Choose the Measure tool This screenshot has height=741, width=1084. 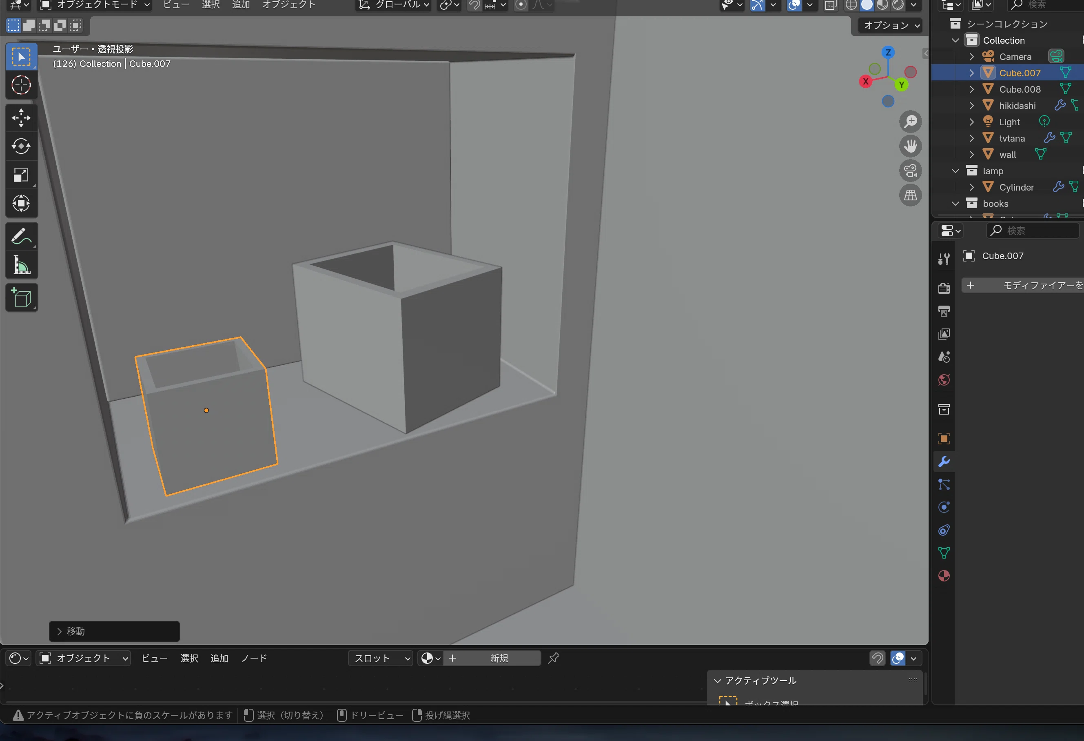point(22,265)
